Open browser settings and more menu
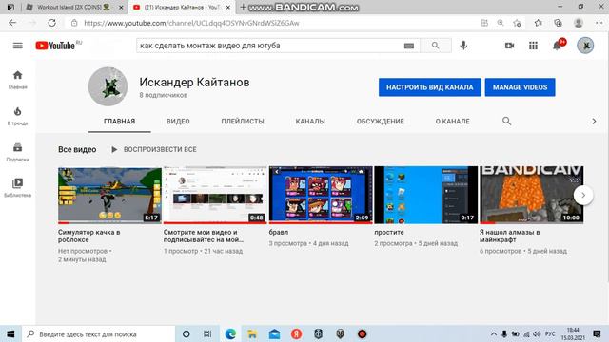 pos(599,23)
